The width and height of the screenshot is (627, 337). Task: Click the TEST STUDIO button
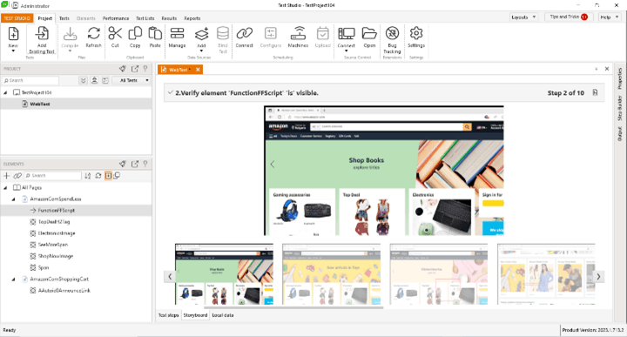[17, 18]
